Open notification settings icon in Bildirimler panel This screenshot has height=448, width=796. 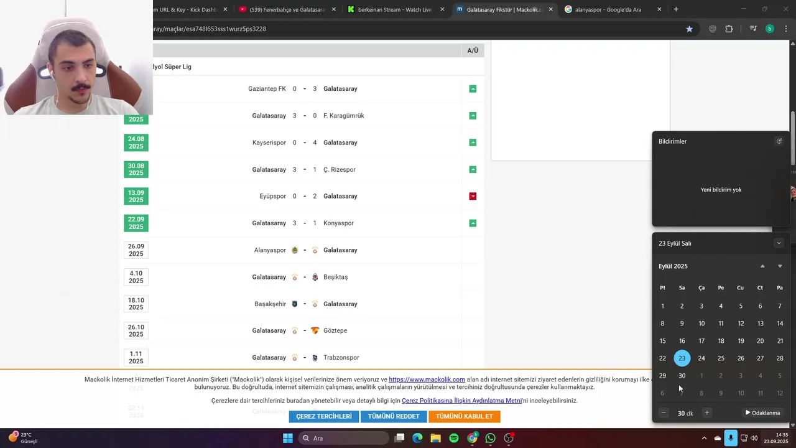(779, 141)
